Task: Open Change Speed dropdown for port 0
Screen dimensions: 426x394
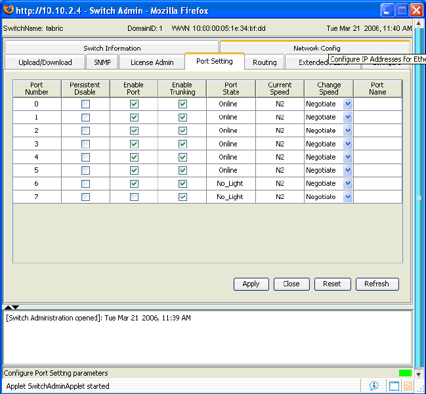Action: [348, 104]
